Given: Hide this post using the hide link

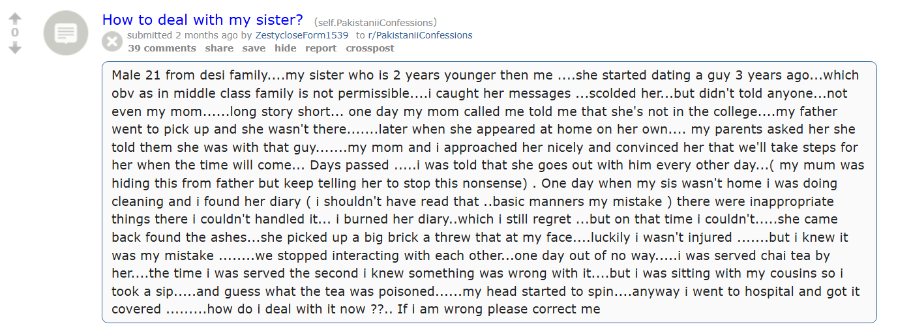Looking at the screenshot, I should [x=285, y=48].
